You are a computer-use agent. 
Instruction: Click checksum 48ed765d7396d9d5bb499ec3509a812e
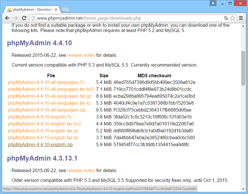[x=154, y=82]
